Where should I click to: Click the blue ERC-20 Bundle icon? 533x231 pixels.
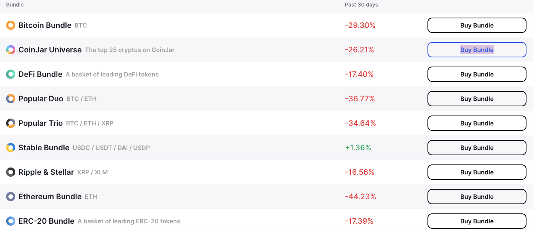[x=11, y=221]
